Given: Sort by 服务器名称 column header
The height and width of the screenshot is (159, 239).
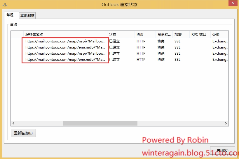Looking at the screenshot, I should pos(65,35).
